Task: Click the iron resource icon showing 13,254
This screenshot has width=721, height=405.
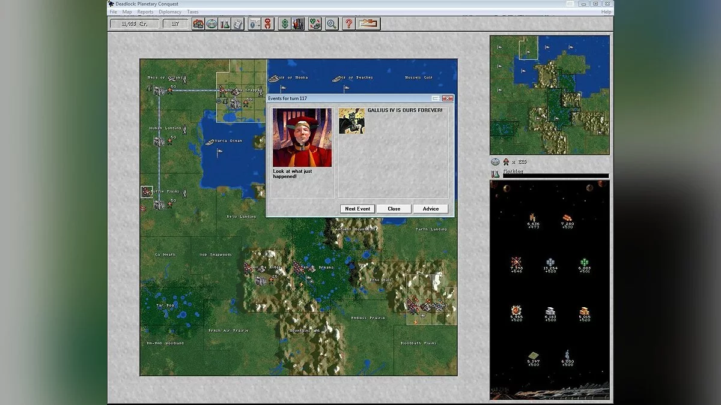Action: tap(550, 262)
